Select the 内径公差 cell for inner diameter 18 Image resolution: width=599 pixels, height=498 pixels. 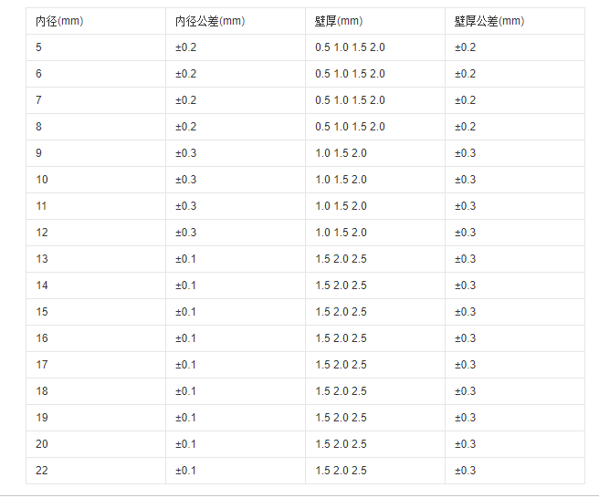pos(185,391)
